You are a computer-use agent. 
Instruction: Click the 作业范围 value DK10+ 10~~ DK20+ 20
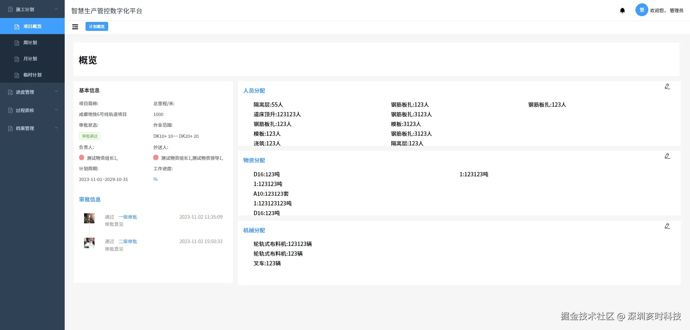click(176, 136)
